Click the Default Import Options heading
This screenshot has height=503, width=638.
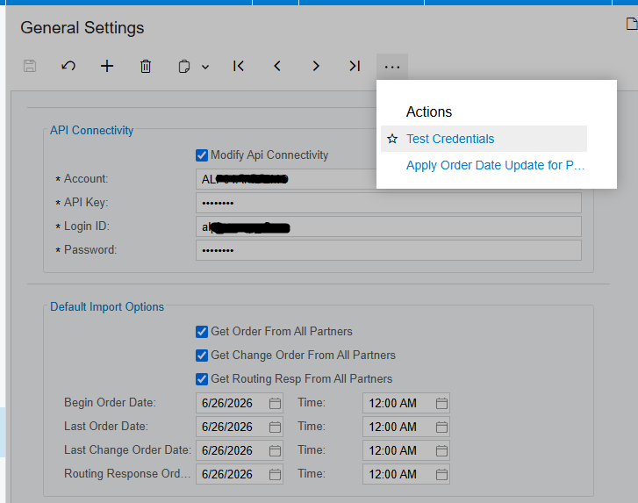point(107,307)
